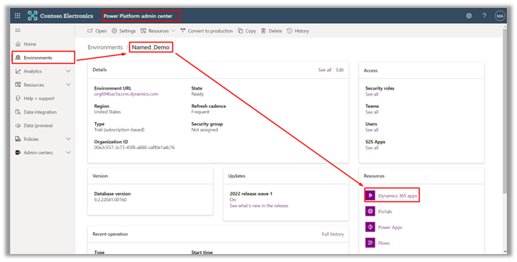
Task: Open the environment URL link
Action: tap(126, 94)
